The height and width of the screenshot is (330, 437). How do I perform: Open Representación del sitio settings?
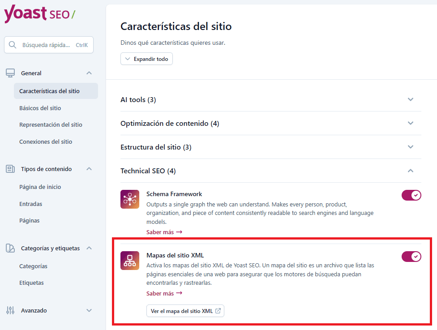50,124
